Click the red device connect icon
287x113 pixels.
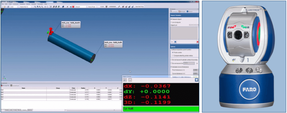click(x=73, y=6)
